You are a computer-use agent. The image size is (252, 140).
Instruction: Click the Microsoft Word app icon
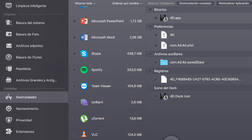point(84,37)
